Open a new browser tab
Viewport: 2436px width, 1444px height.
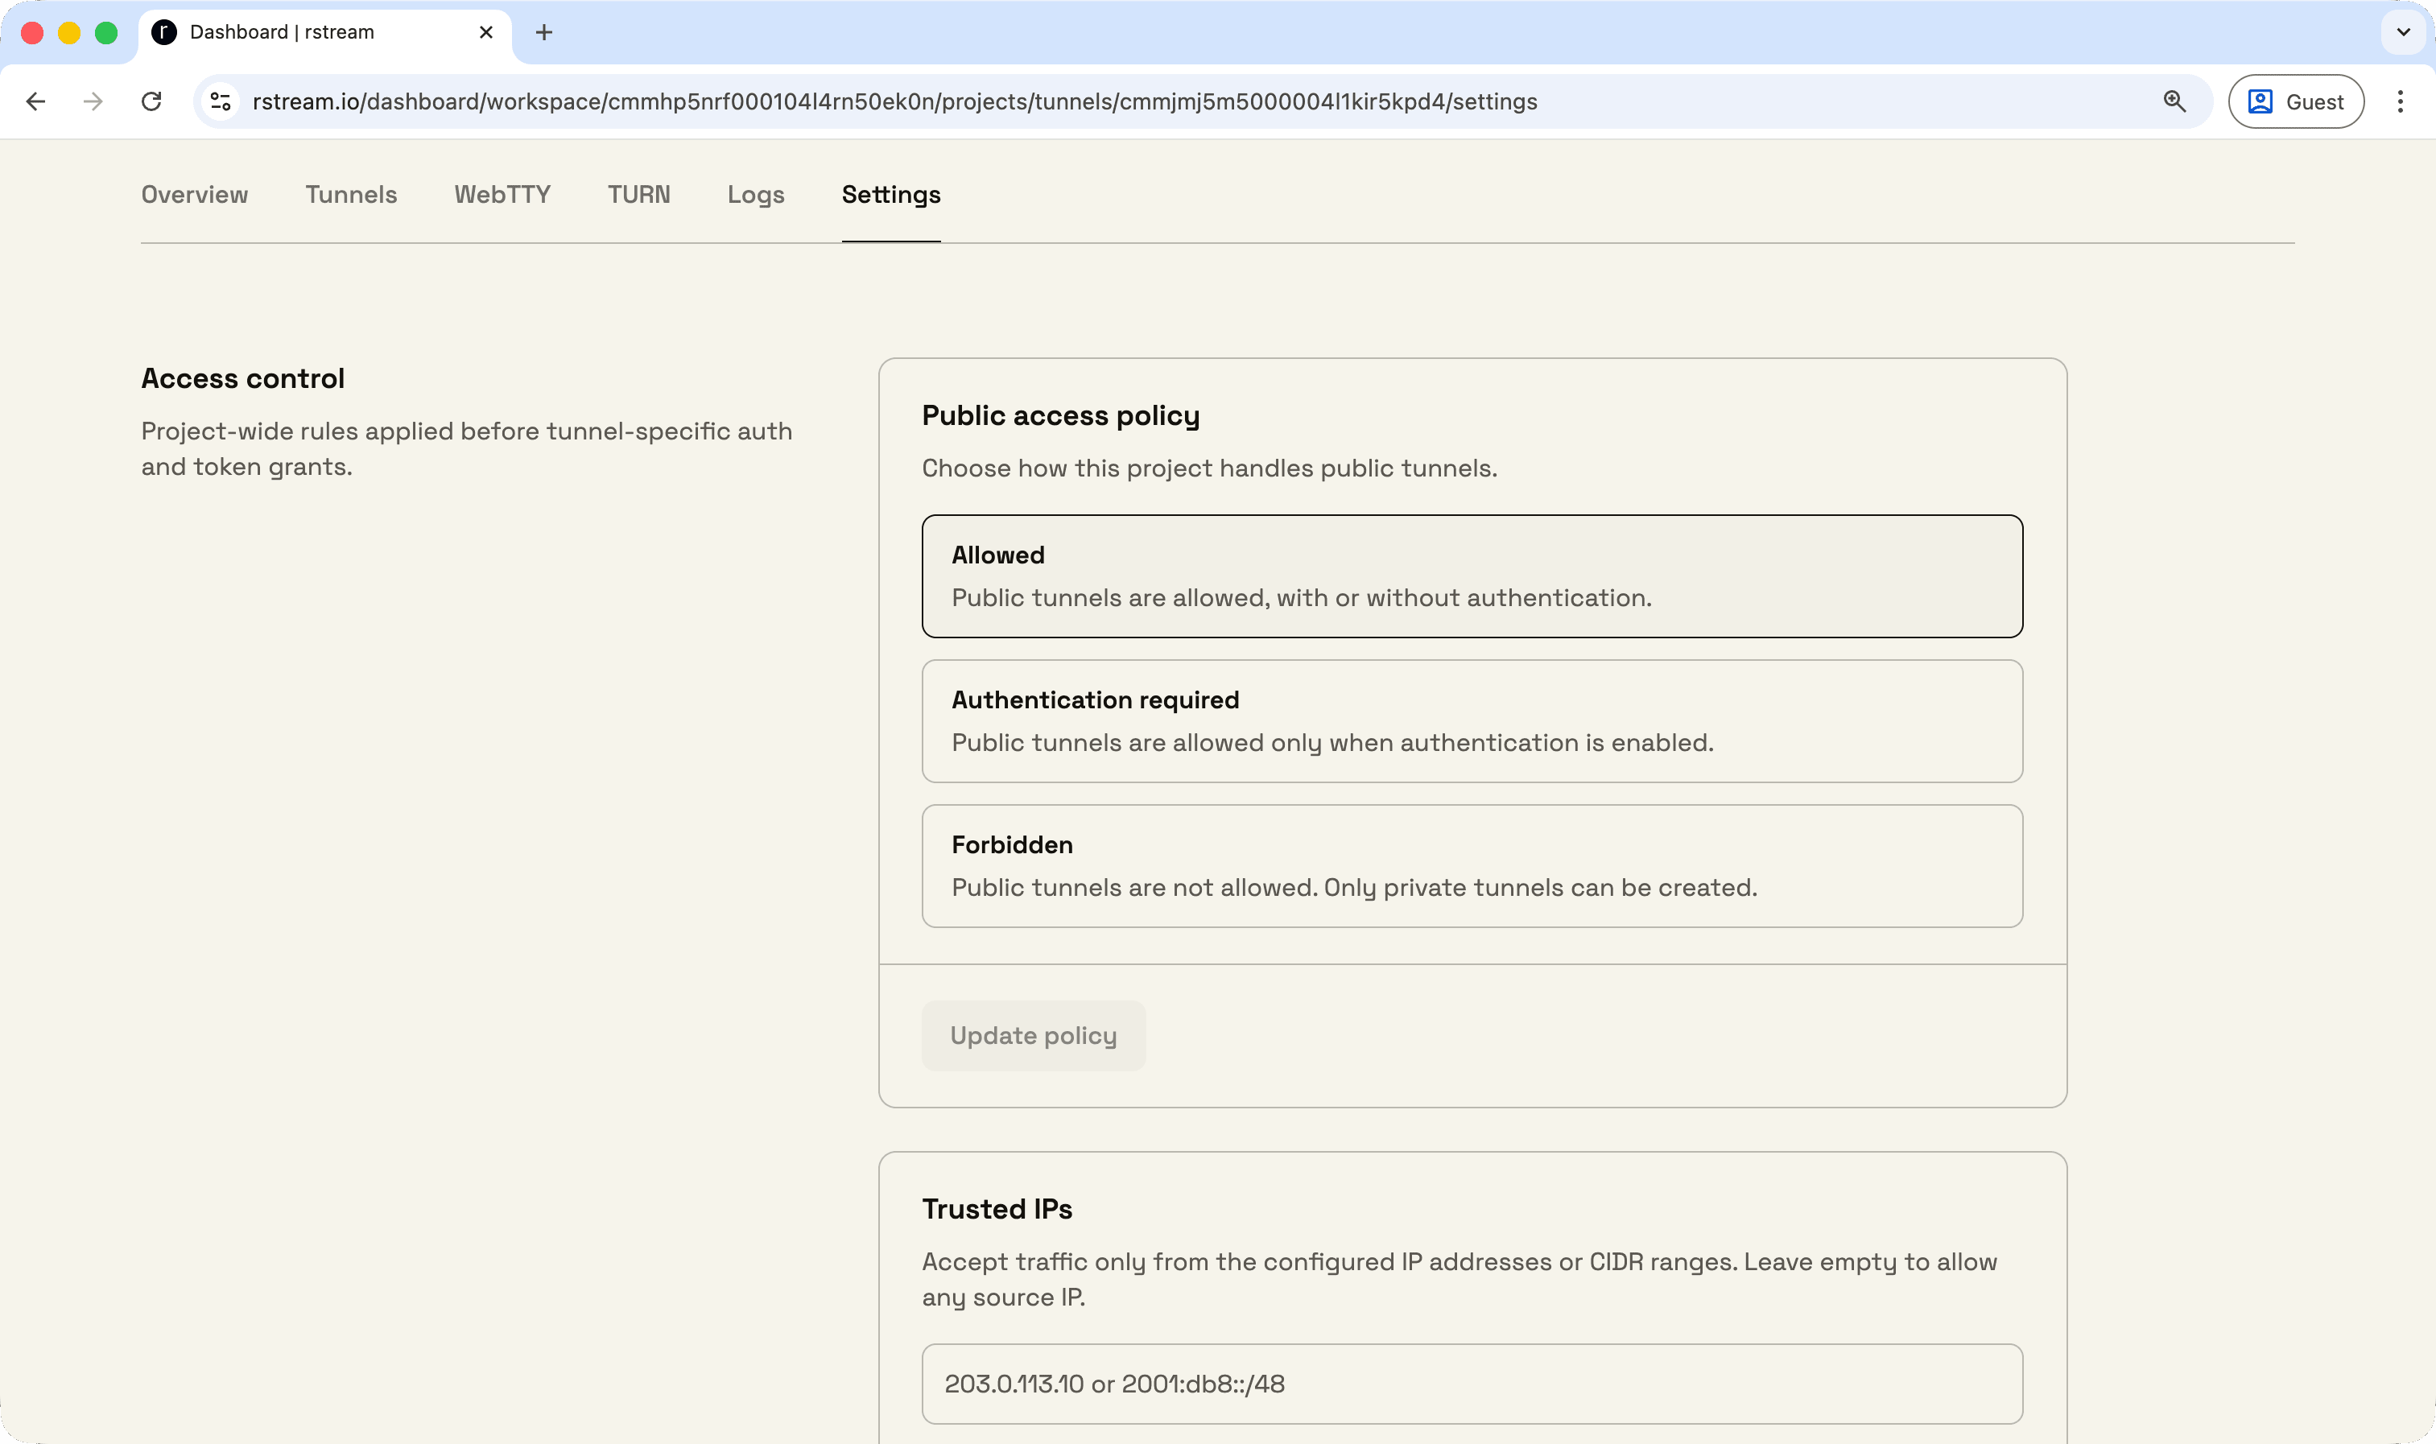tap(544, 32)
